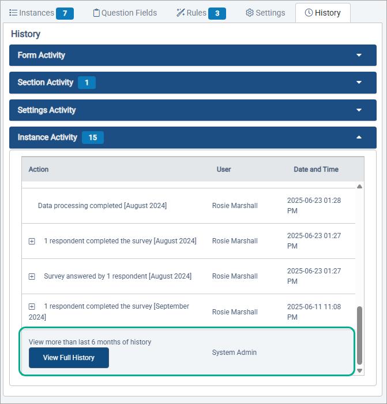Click the View Full History button
The width and height of the screenshot is (387, 404).
(x=69, y=358)
